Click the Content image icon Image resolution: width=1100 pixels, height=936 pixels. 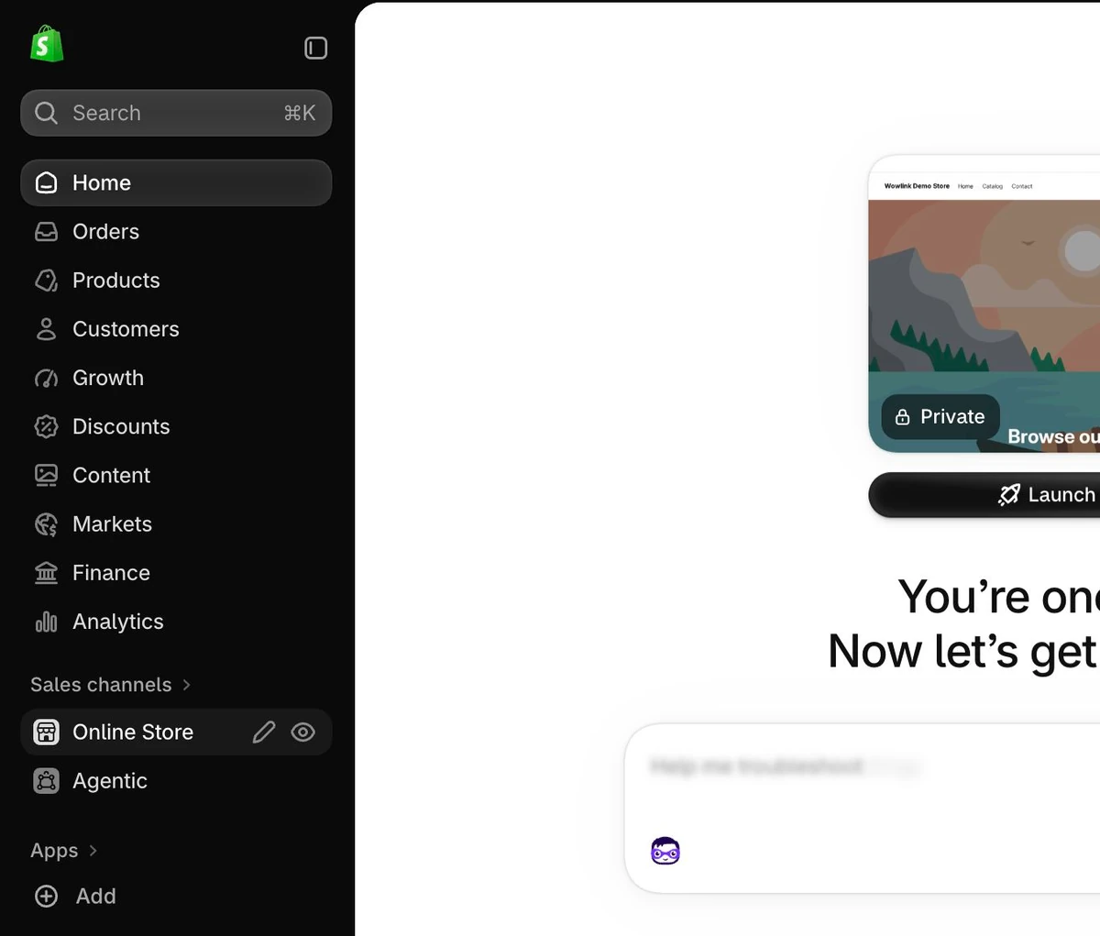click(x=46, y=475)
